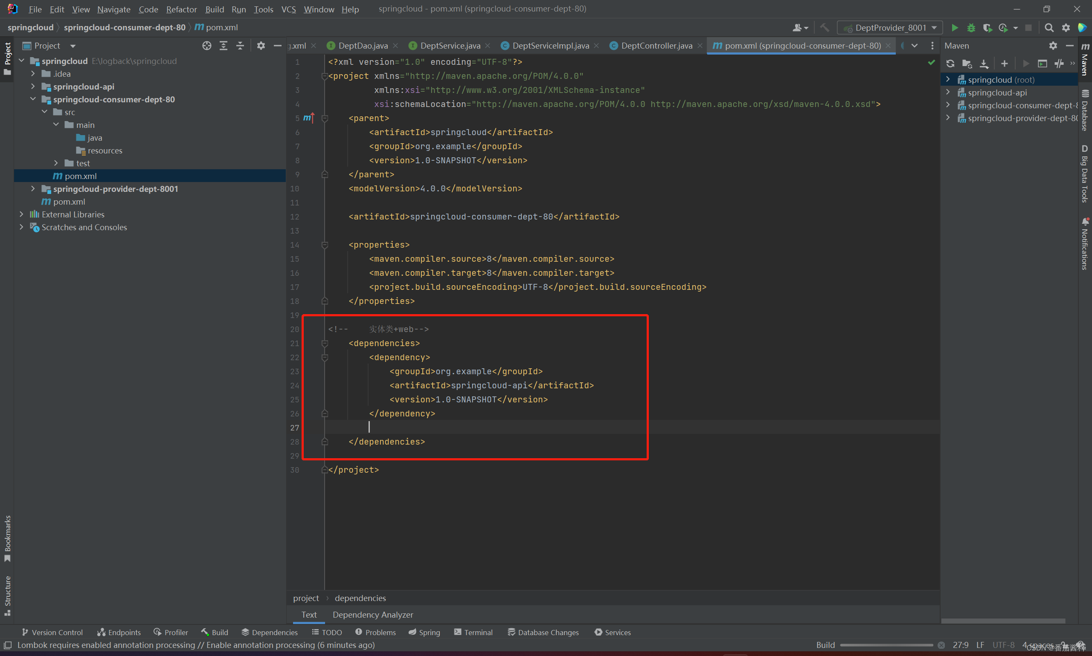Locate opened file in Project tree
This screenshot has width=1092, height=656.
[206, 46]
